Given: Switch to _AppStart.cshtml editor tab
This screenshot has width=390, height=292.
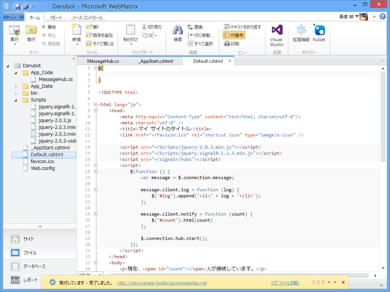Looking at the screenshot, I should pos(156,61).
